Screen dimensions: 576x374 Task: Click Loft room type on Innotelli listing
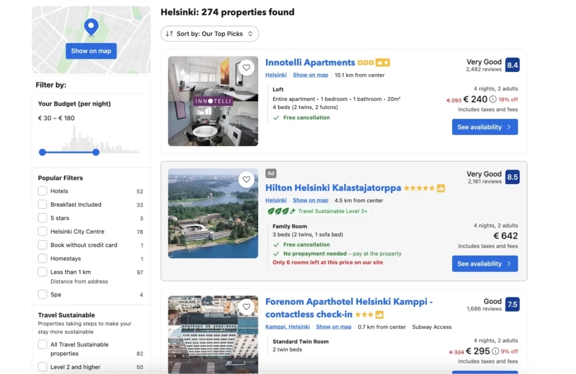click(x=278, y=89)
